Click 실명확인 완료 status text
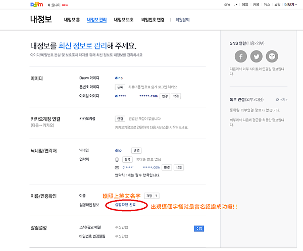Viewport: 303px width, 251px height. [125, 205]
